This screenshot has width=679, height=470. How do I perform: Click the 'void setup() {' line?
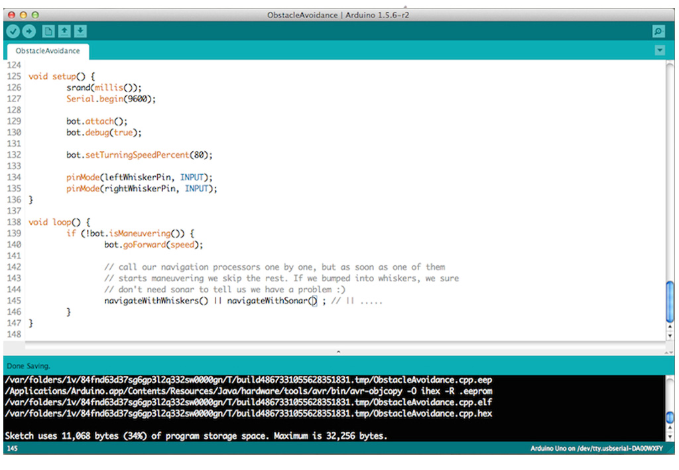(x=62, y=77)
